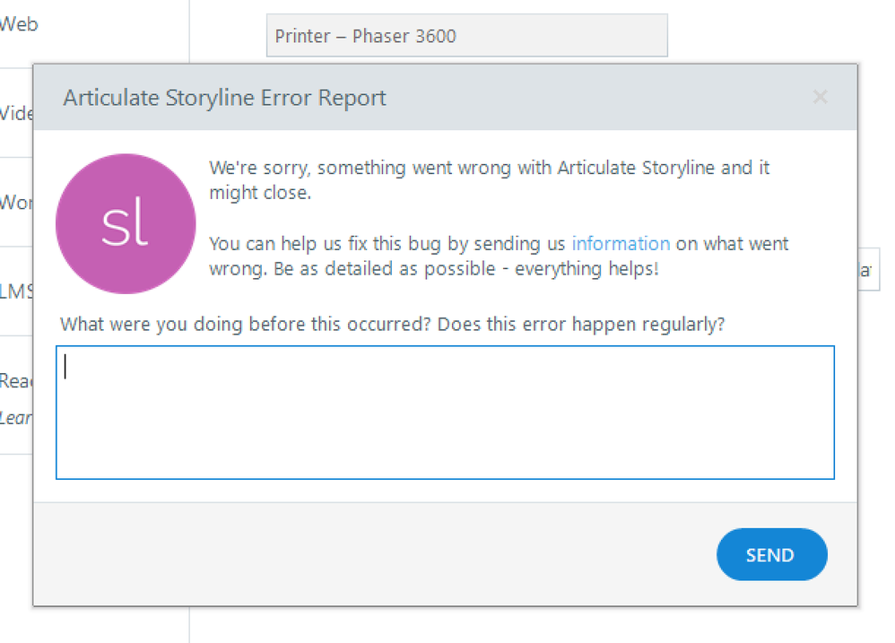Click the Printer – Phaser 3600 field

466,36
